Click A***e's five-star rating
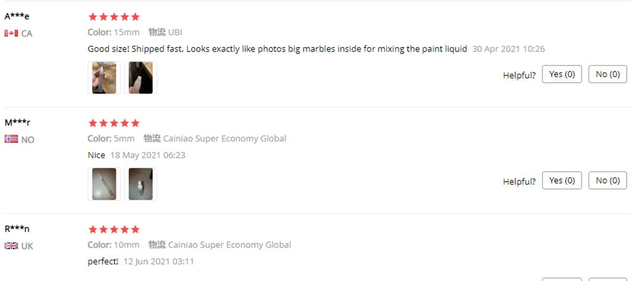This screenshot has height=281, width=637. tap(113, 17)
